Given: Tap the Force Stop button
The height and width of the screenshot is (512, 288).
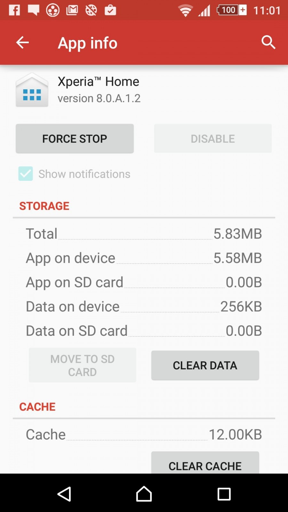Looking at the screenshot, I should coord(75,139).
